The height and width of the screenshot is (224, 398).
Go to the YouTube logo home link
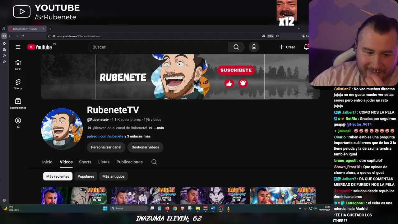39,47
